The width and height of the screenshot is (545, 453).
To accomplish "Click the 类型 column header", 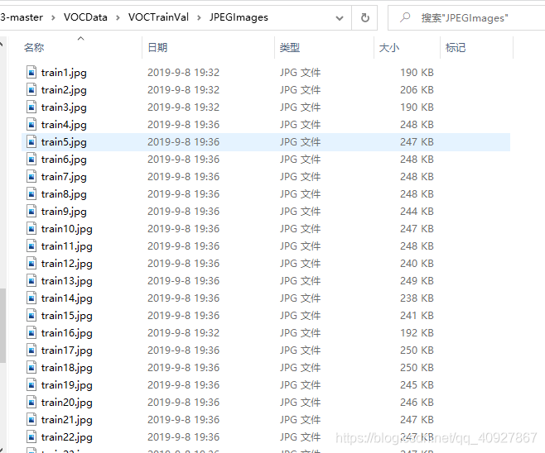I will 290,47.
